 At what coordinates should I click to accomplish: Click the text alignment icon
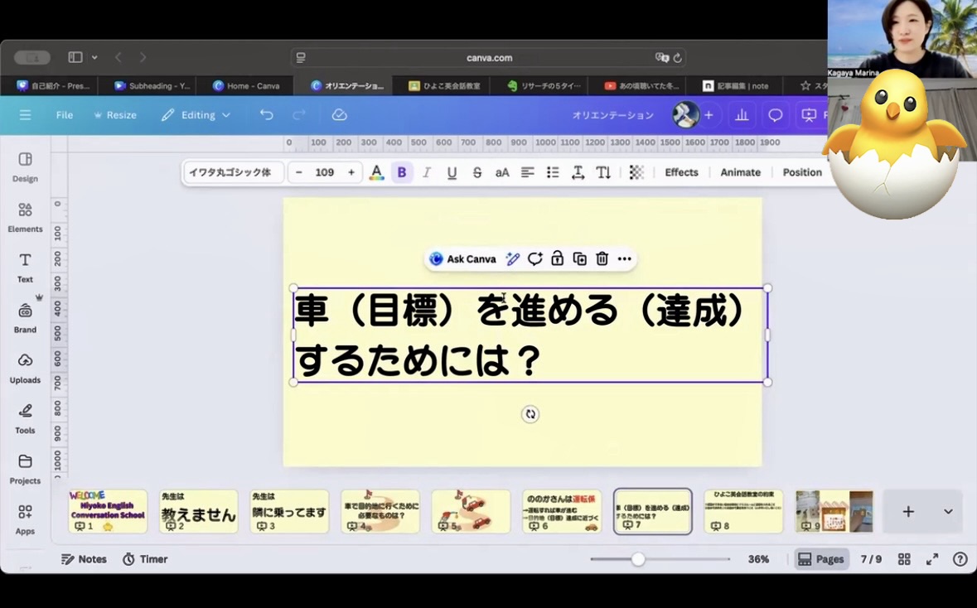click(x=527, y=172)
